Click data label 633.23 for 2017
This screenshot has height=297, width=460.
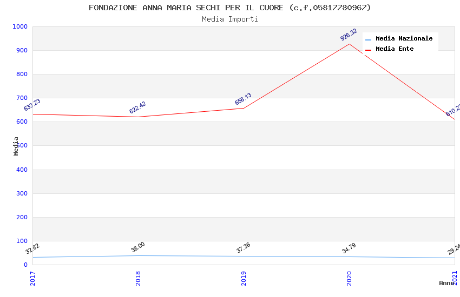32,105
